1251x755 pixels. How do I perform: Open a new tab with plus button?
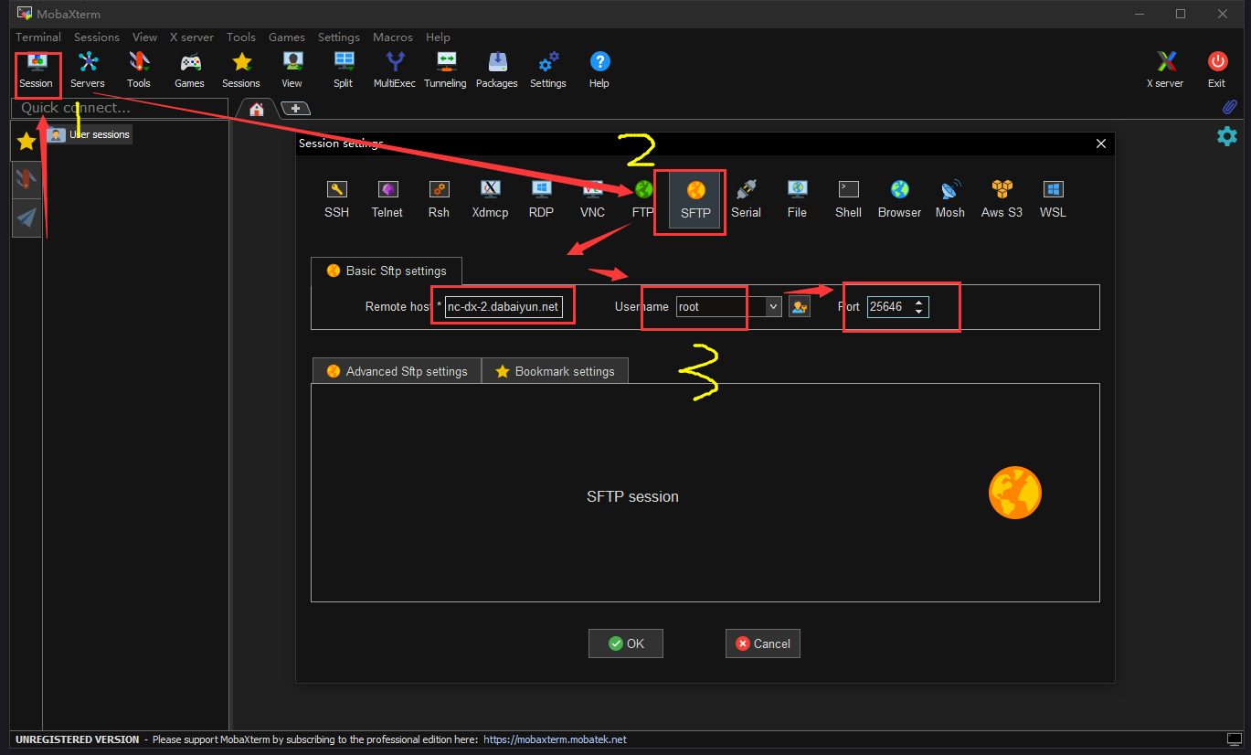[295, 109]
